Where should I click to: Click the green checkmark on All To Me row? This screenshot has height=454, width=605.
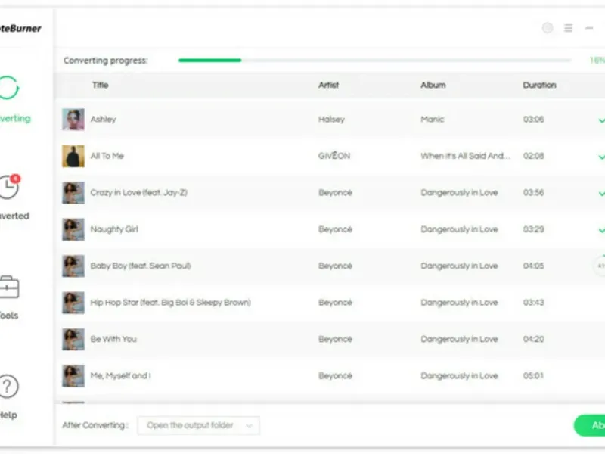click(601, 157)
